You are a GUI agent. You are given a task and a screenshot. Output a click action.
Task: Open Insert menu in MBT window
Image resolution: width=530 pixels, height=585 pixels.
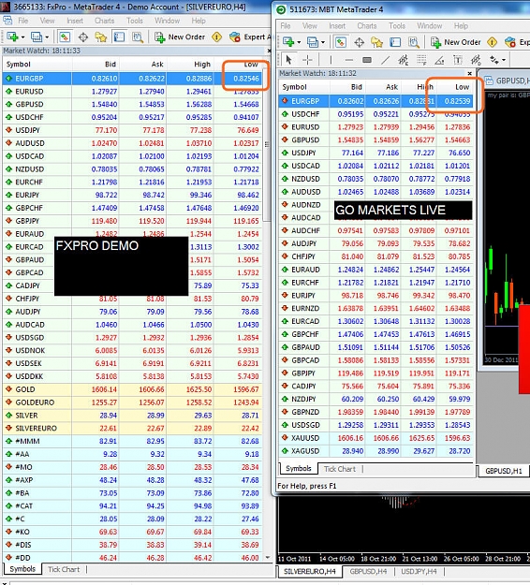pyautogui.click(x=337, y=26)
